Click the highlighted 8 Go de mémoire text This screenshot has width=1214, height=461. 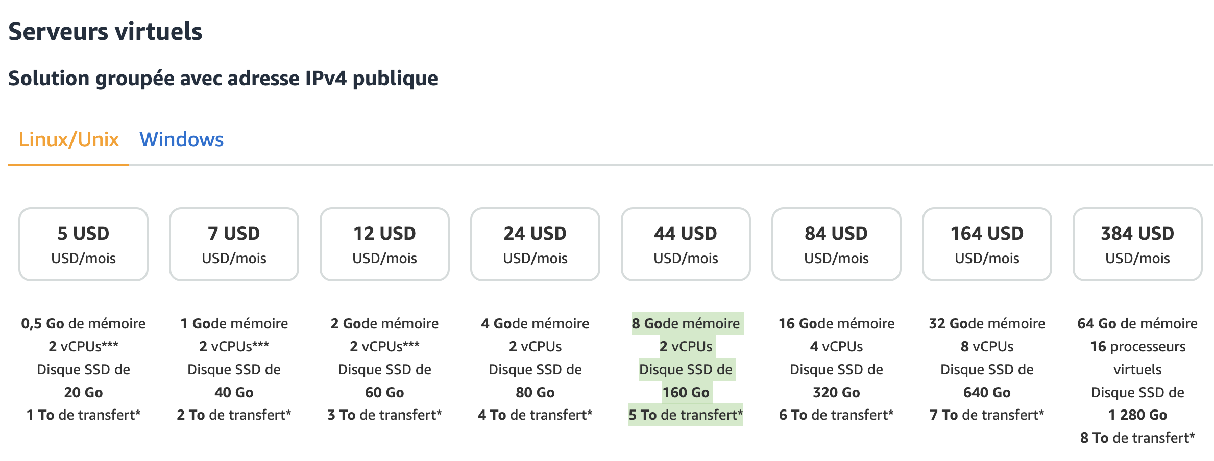pos(686,323)
